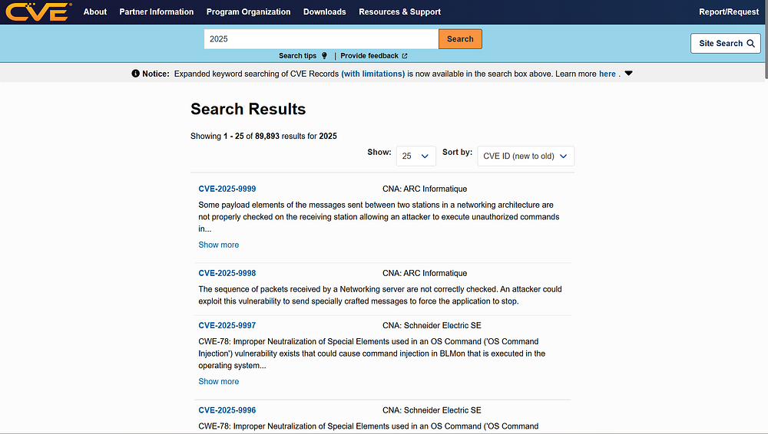Viewport: 768px width, 434px height.
Task: Click the Site Search button
Action: tap(726, 44)
